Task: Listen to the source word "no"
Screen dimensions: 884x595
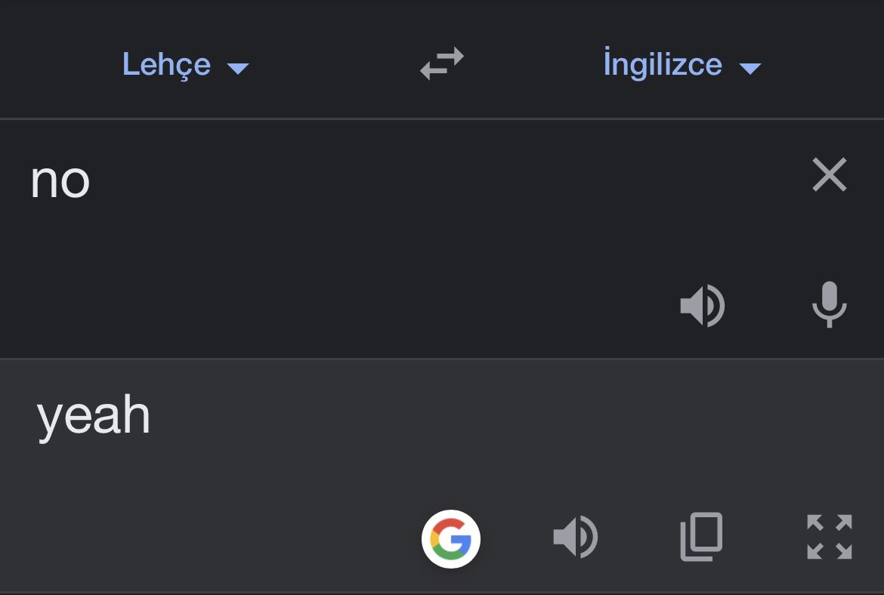Action: coord(703,305)
